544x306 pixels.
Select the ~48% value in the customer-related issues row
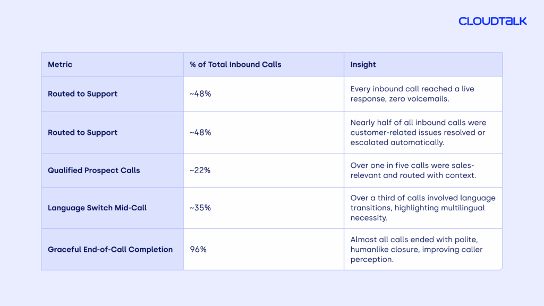[200, 133]
